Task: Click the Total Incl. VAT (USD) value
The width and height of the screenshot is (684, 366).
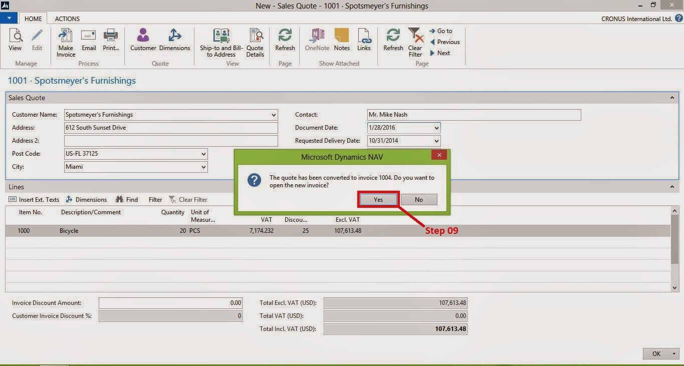Action: pos(395,329)
